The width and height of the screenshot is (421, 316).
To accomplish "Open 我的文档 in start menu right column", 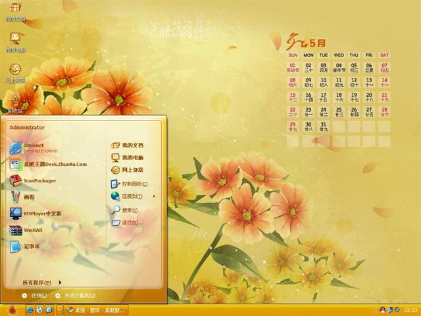I will [x=127, y=145].
